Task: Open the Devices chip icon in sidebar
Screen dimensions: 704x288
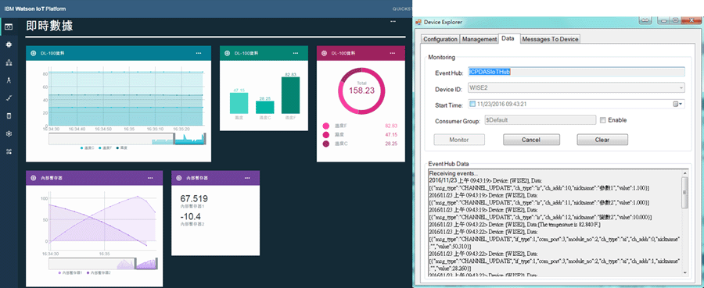Action: click(x=9, y=44)
